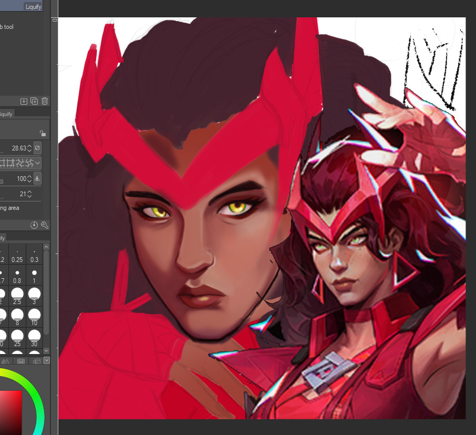Increase the 21 value with up arrow
The height and width of the screenshot is (435, 476).
click(29, 192)
